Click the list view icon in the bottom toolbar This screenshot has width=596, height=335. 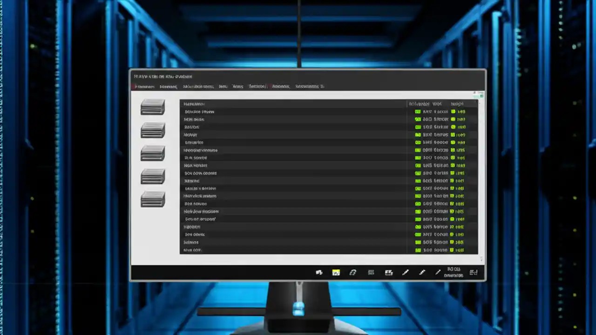(x=371, y=272)
